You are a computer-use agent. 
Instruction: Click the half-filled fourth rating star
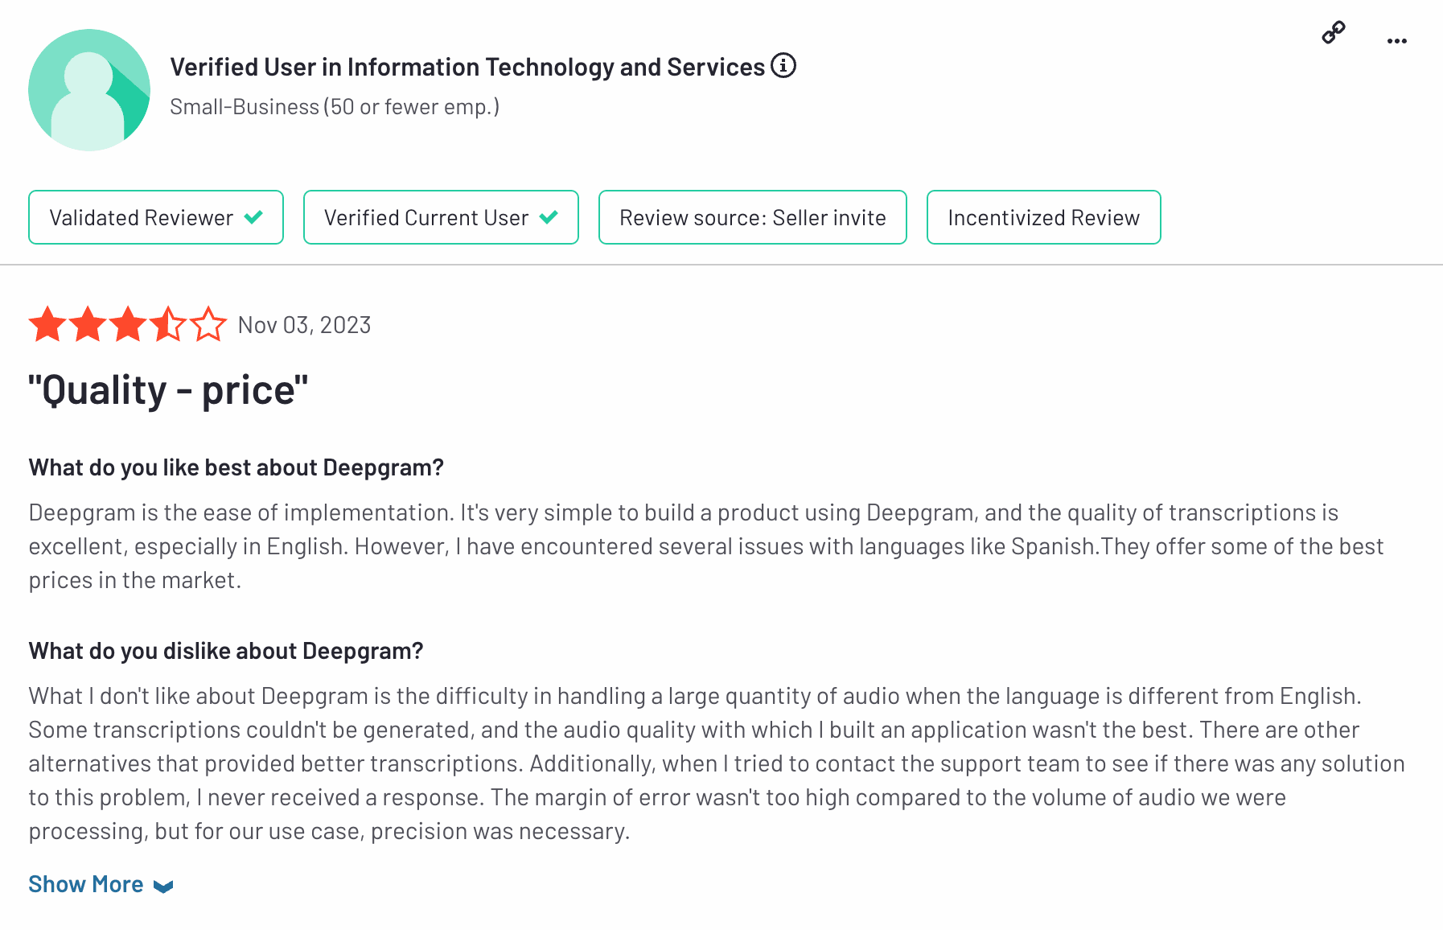click(x=168, y=325)
